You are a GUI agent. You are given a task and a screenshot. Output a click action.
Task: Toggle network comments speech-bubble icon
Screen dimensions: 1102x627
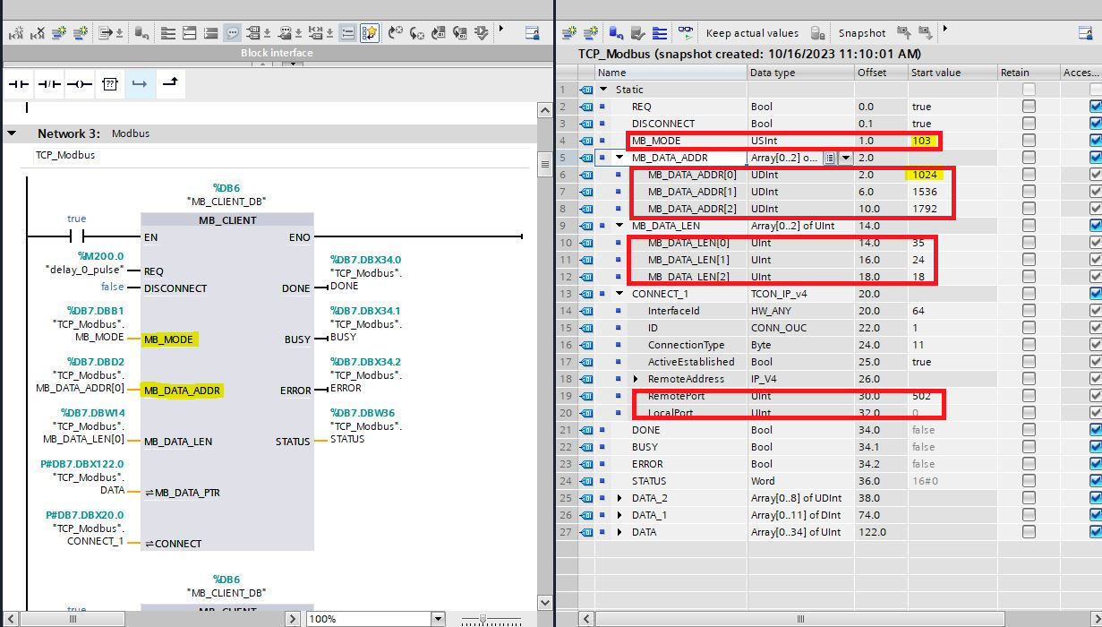point(232,33)
